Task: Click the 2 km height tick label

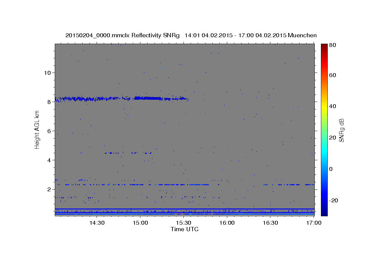Action: (49, 189)
